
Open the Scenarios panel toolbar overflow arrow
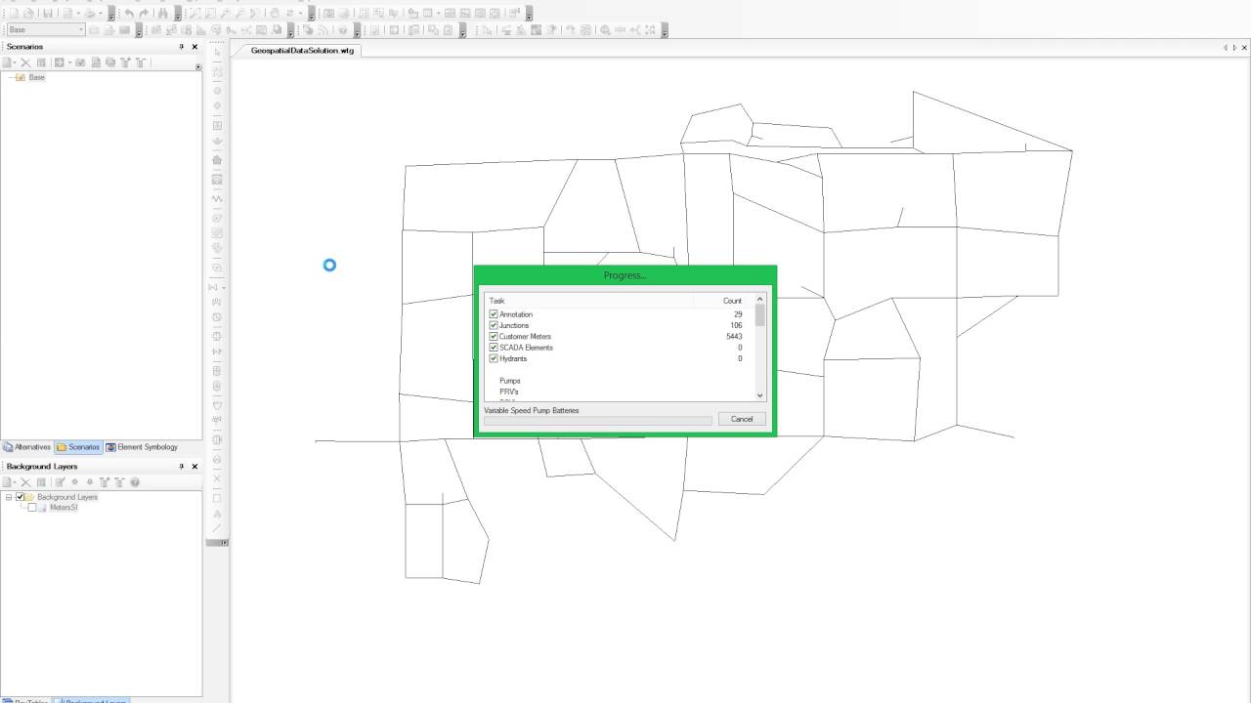(x=198, y=66)
